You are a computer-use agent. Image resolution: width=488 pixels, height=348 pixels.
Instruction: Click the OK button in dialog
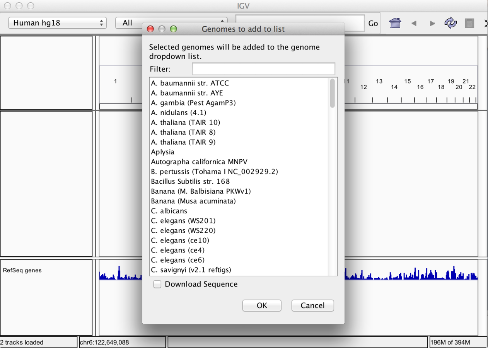point(262,305)
